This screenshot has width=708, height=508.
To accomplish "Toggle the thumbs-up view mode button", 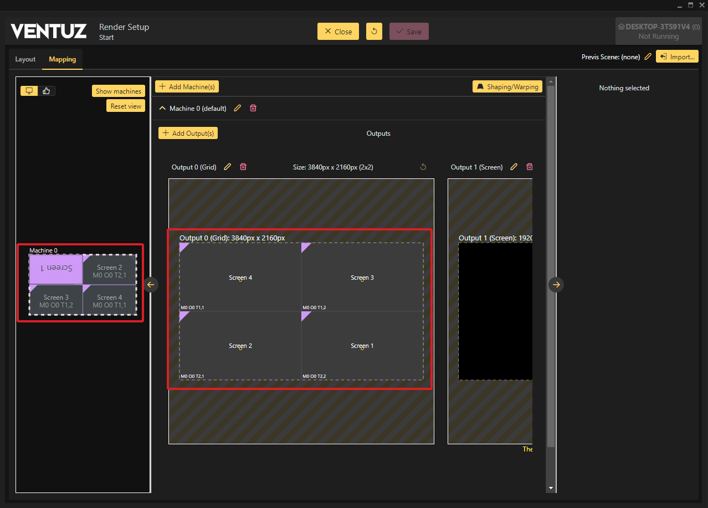I will (x=47, y=91).
